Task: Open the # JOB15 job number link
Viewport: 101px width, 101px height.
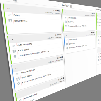Action: click(x=58, y=35)
